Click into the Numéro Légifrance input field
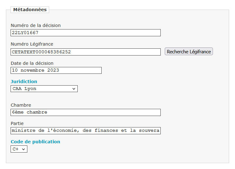The image size is (235, 169). coord(85,52)
